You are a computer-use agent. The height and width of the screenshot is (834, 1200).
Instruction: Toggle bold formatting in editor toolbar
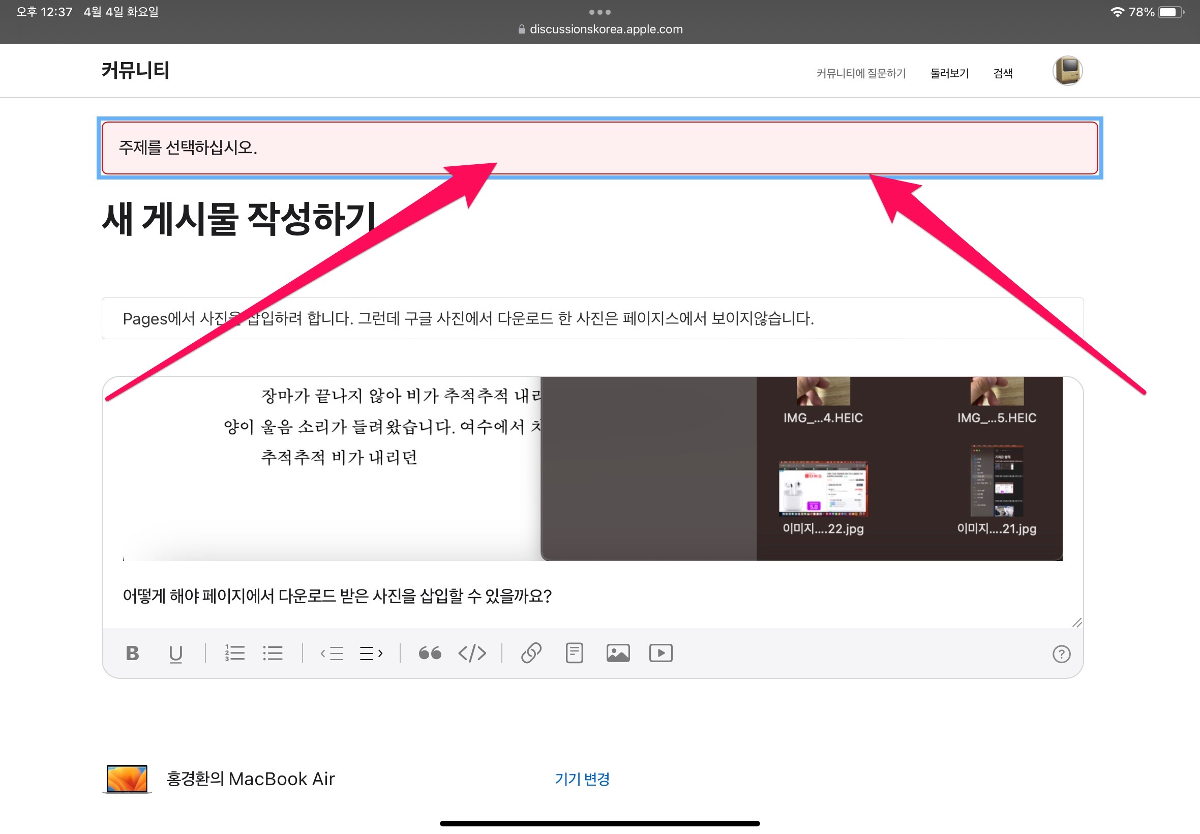click(133, 653)
